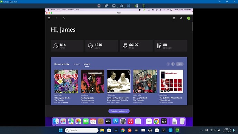The height and width of the screenshot is (134, 238).
Task: Show next recent activity items arrow
Action: point(173,64)
